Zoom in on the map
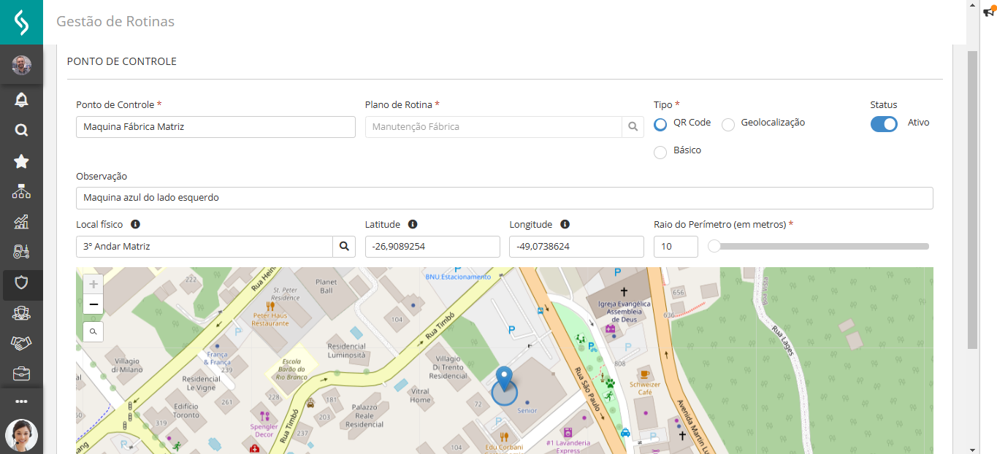 click(93, 284)
